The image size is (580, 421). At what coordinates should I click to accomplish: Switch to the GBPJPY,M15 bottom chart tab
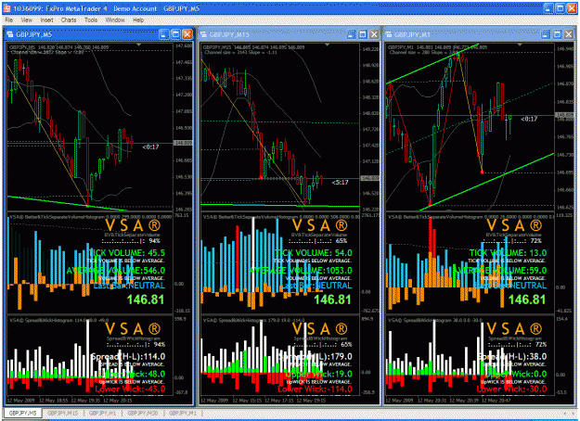point(63,413)
